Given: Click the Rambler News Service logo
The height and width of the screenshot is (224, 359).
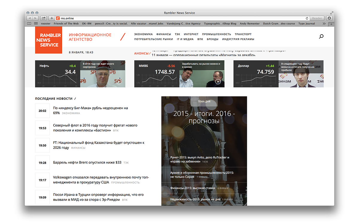Looking at the screenshot, I should (x=48, y=40).
